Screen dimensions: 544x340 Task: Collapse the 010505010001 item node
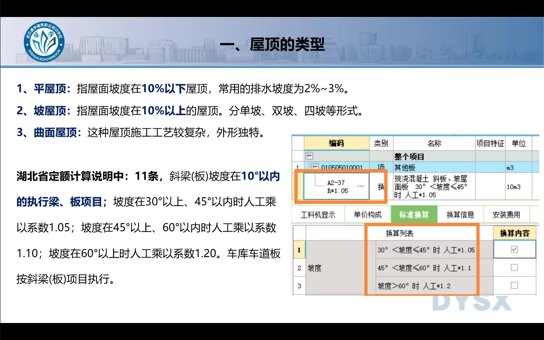(x=315, y=167)
